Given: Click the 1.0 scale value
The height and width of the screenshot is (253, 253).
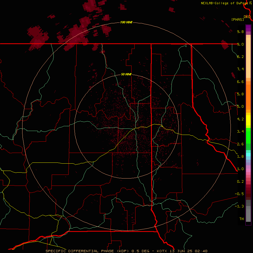Looking at the screenshot, I should click(x=240, y=169).
